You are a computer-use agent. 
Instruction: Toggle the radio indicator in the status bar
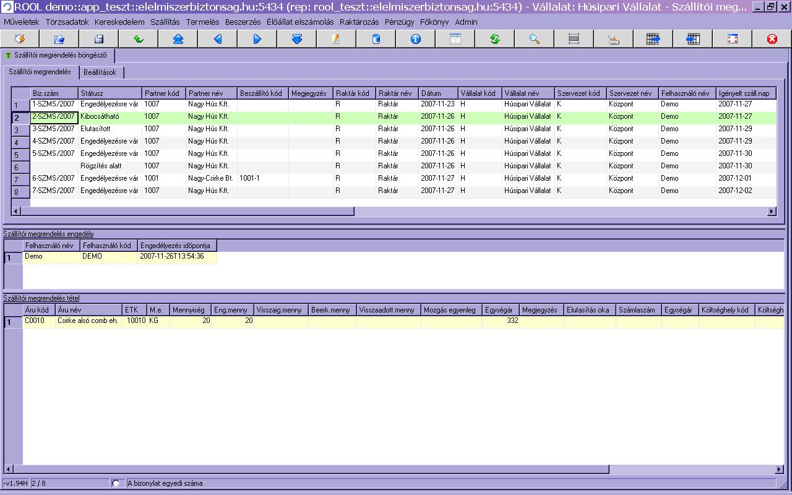tap(116, 483)
